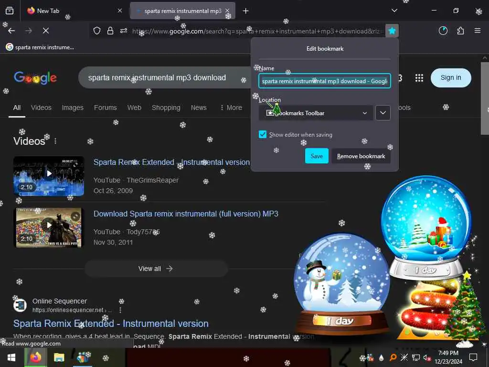Viewport: 489px width, 367px height.
Task: Select the All search filter tab
Action: (17, 108)
